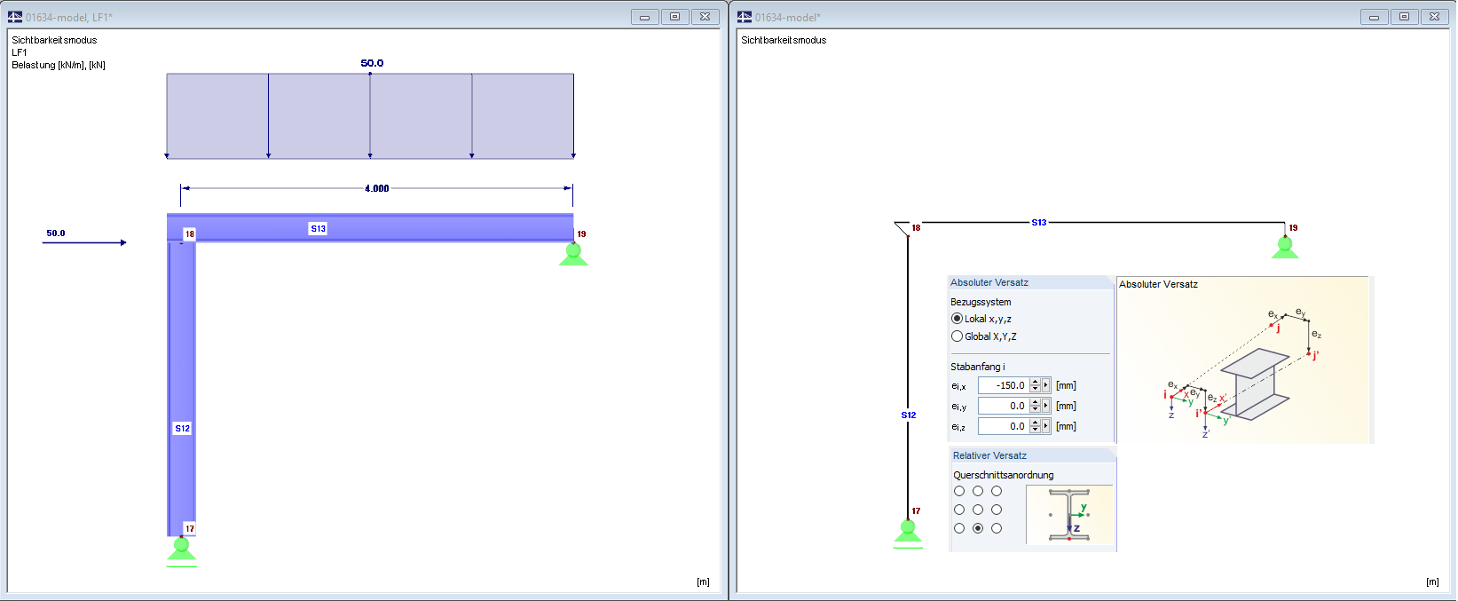Minimize the 01634-model, LF1 window

645,17
